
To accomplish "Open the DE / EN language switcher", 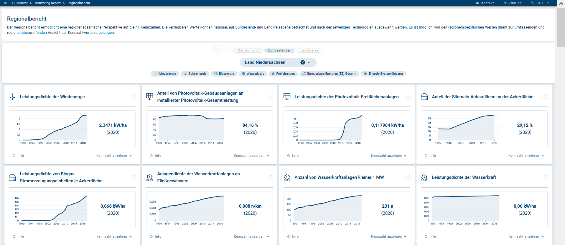I will [x=540, y=3].
